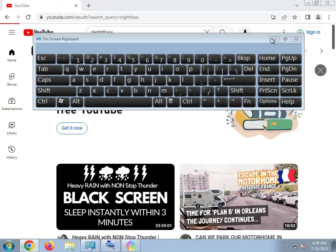Open Library in the YouTube sidebar
The height and width of the screenshot is (252, 336).
(12, 128)
